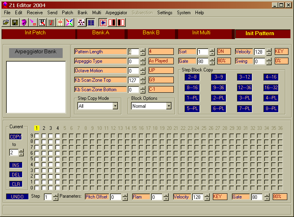Click the Kb Scan Zone Top label
The width and height of the screenshot is (294, 217).
pyautogui.click(x=100, y=80)
